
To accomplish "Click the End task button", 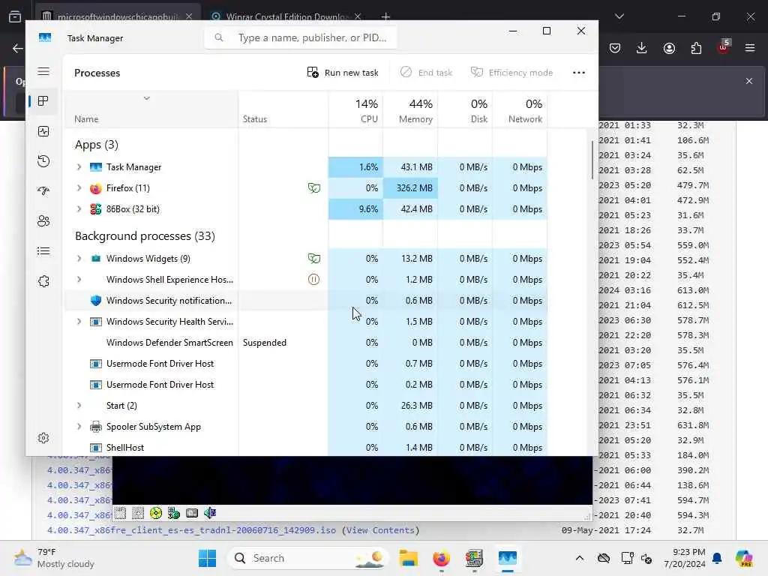I will pos(426,73).
